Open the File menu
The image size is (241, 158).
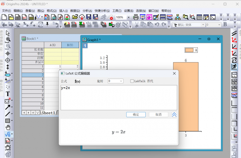[x=6, y=11]
